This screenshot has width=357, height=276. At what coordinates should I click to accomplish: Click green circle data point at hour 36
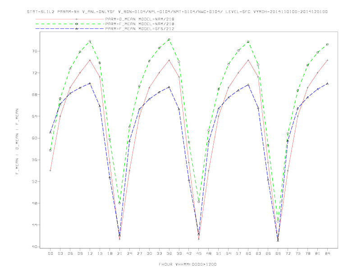(x=169, y=40)
